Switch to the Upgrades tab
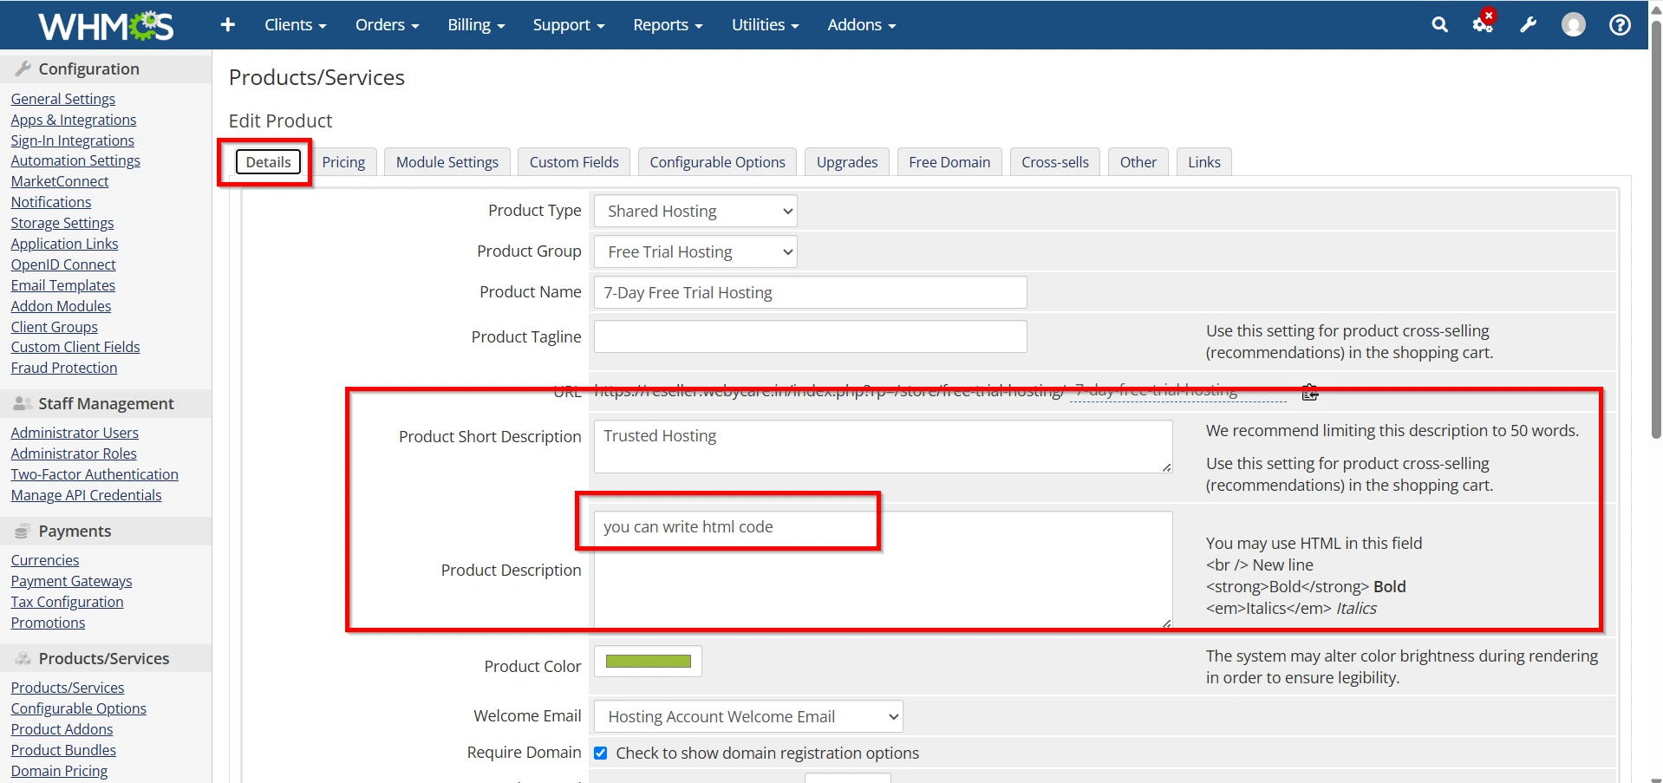Screen dimensions: 1663x783 tap(847, 162)
